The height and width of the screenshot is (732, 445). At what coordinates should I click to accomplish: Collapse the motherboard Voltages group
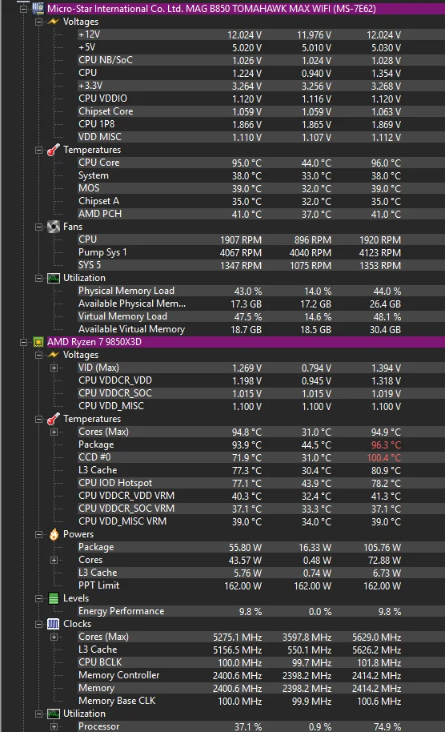[38, 22]
